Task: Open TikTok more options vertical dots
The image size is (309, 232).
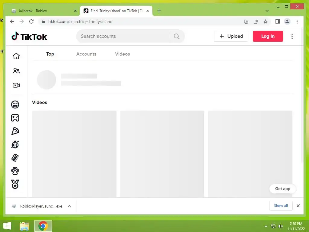Action: [x=292, y=36]
